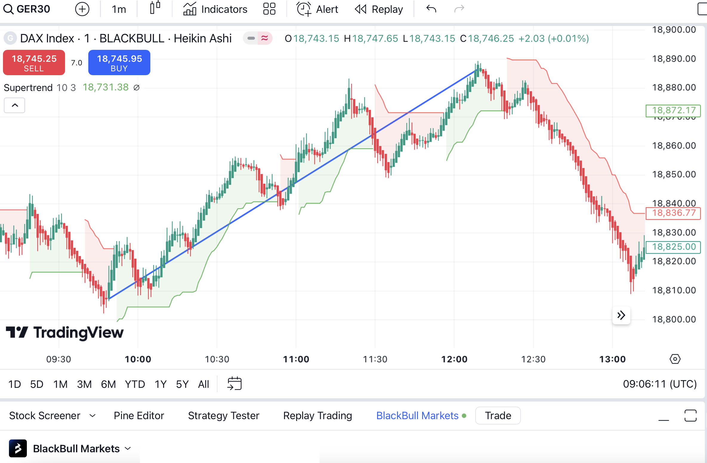Toggle the grey dash market status indicator
The image size is (707, 463).
[x=251, y=38]
